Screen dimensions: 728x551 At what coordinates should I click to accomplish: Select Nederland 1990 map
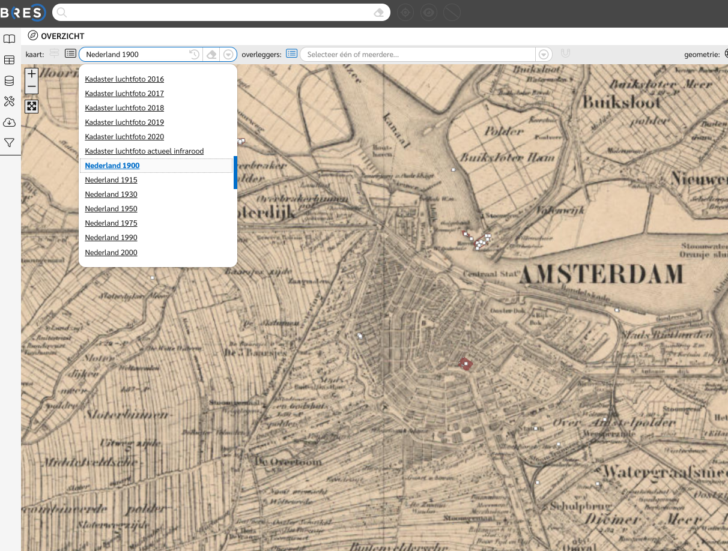click(x=111, y=238)
